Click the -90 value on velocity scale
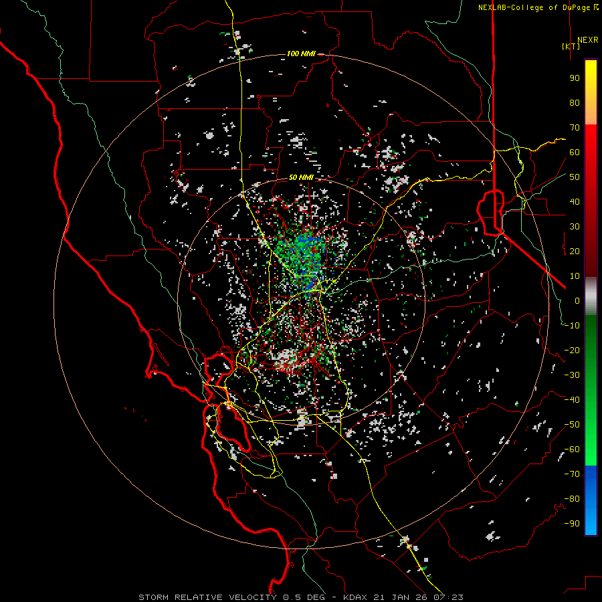This screenshot has width=602, height=602. pos(572,524)
